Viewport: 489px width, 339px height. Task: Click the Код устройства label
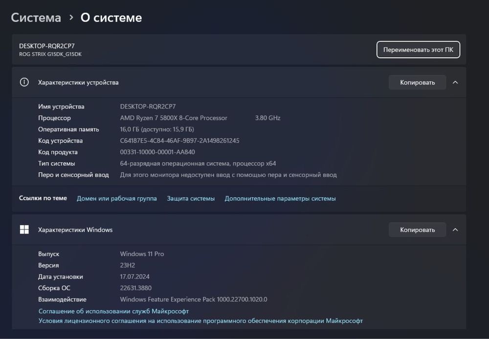pos(60,141)
